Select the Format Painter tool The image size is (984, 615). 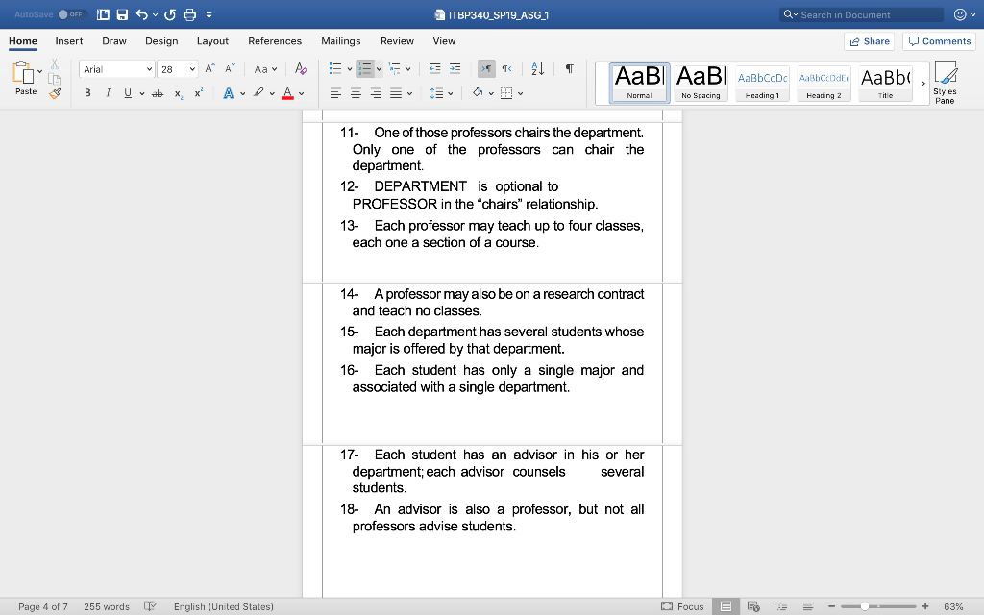coord(55,93)
